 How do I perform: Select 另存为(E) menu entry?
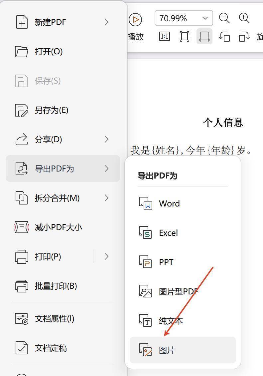tap(51, 110)
